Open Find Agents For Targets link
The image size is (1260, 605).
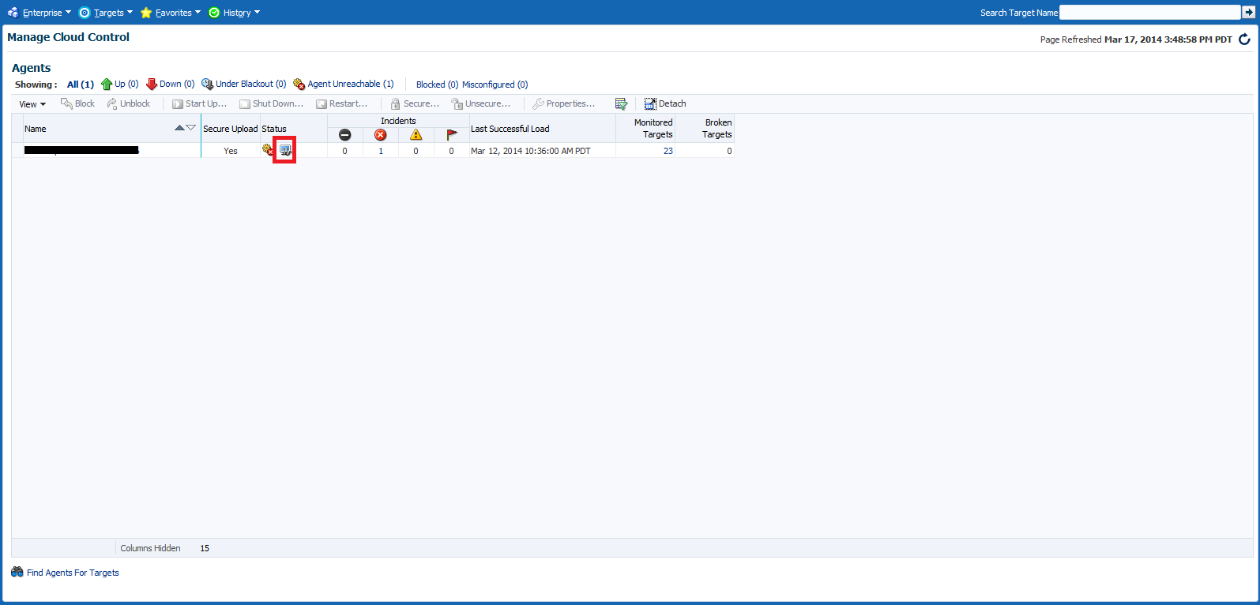(x=73, y=573)
